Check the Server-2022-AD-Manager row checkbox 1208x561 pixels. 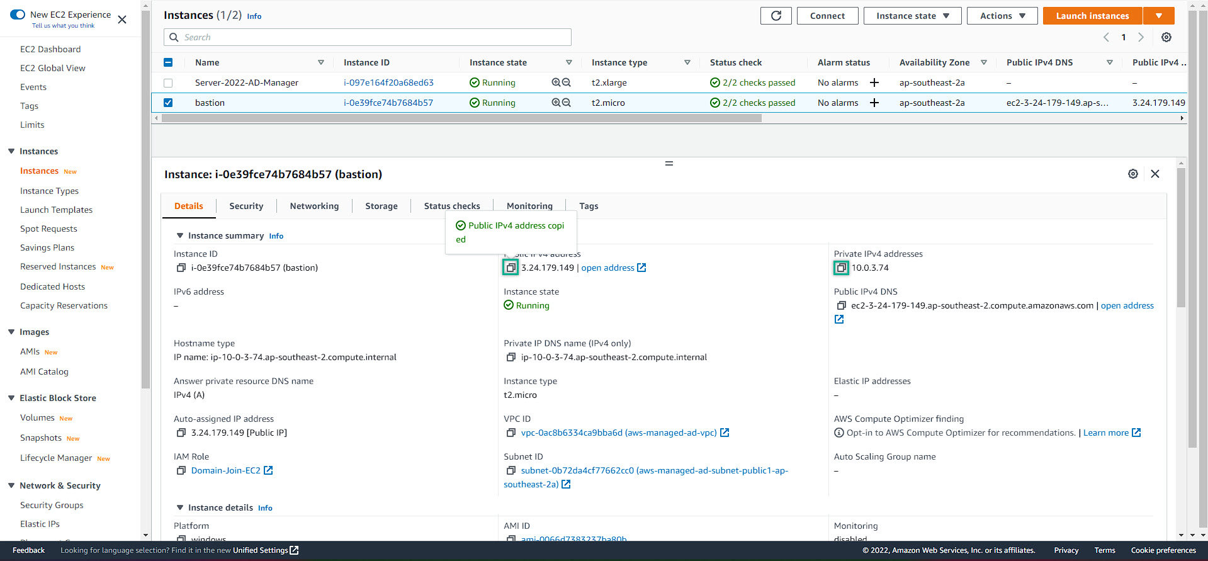(x=168, y=82)
